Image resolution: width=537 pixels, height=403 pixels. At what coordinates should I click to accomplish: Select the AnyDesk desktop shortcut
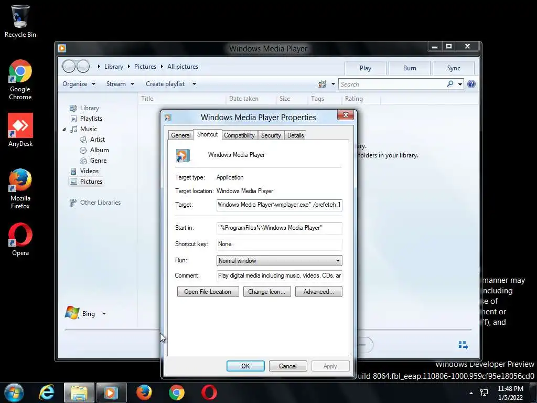(20, 130)
